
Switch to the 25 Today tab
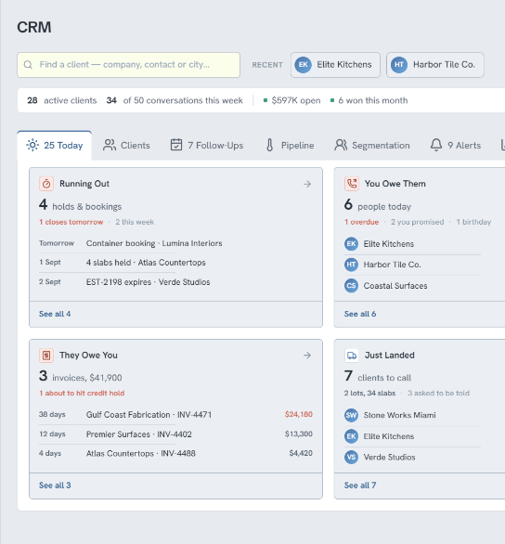(55, 146)
